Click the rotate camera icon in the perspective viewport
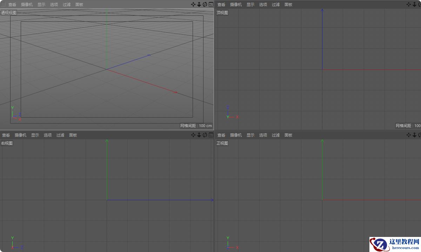Screen dimensions: 421x252 205,5
